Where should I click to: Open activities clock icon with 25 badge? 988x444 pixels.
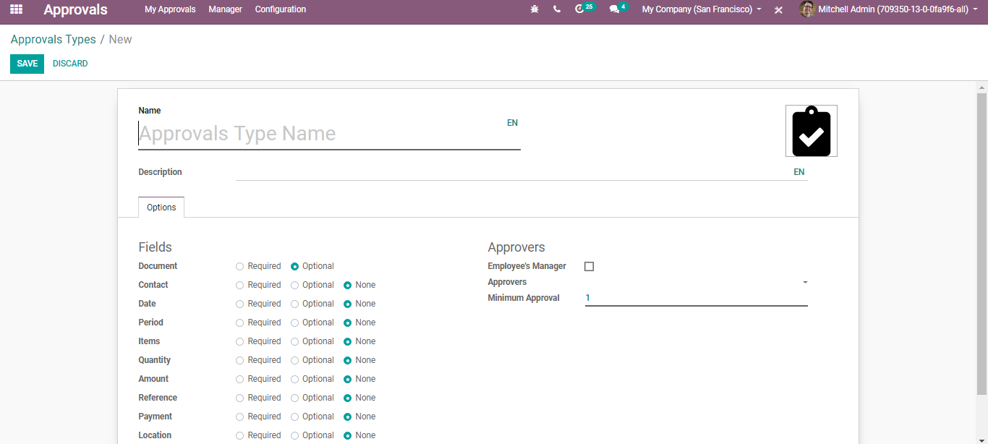(x=584, y=9)
